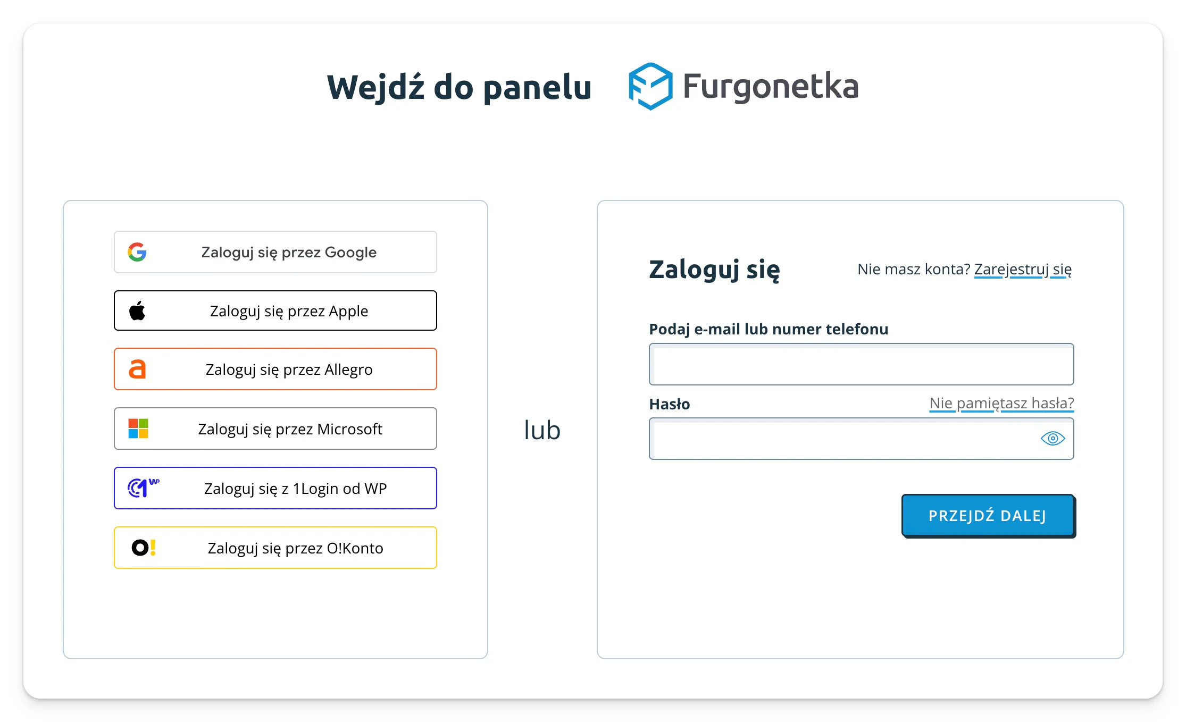
Task: Focus the e-mail or phone number field
Action: (x=862, y=364)
